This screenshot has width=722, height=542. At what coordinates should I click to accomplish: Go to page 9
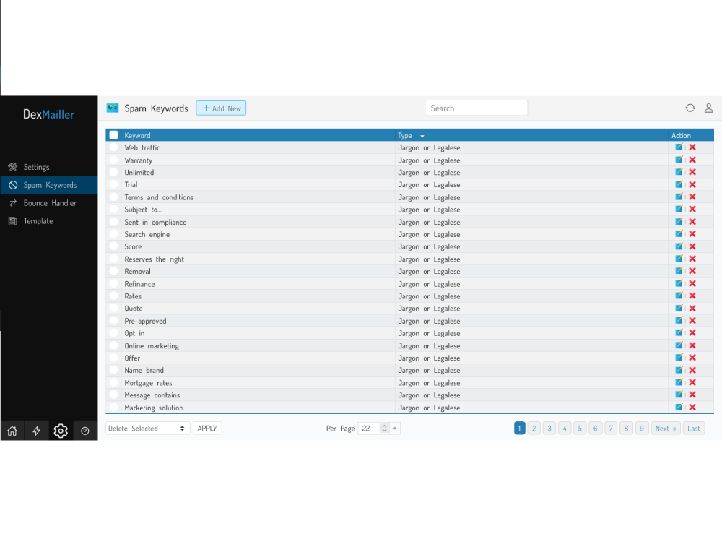[642, 428]
